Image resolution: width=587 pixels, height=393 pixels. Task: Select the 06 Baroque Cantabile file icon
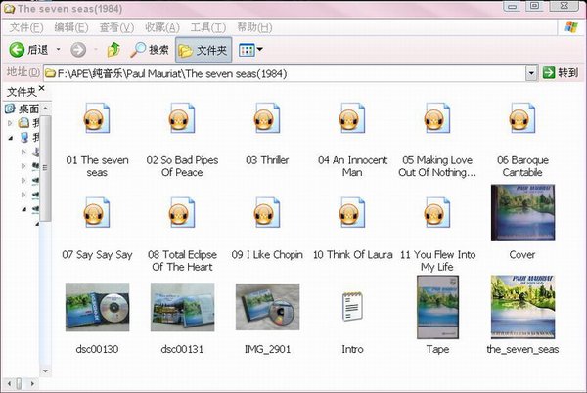click(522, 118)
